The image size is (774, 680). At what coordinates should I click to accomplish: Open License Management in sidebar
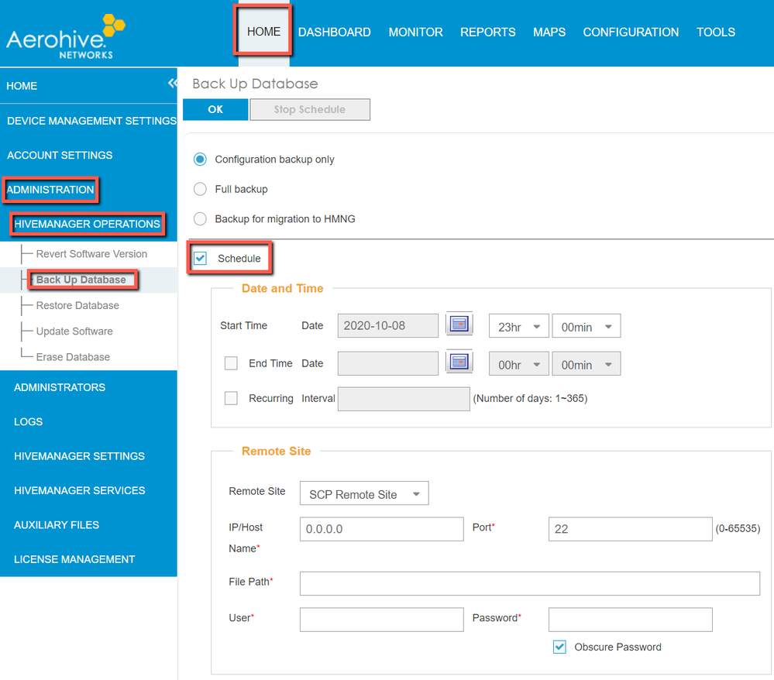click(x=74, y=560)
